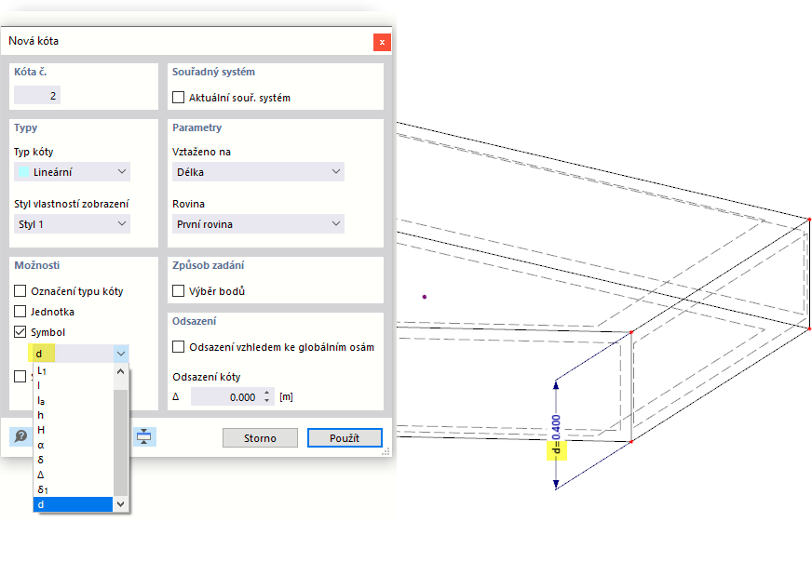Click the symbol list scroll-up arrow
Screen dimensions: 812x562
pos(121,371)
